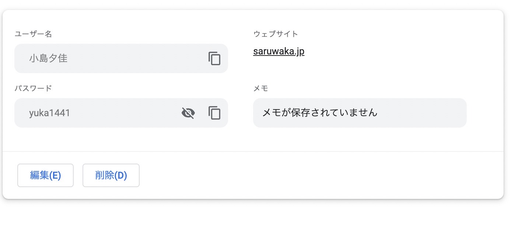The image size is (515, 225).
Task: Copy the username 小島夕佳 to clipboard
Action: coord(214,58)
